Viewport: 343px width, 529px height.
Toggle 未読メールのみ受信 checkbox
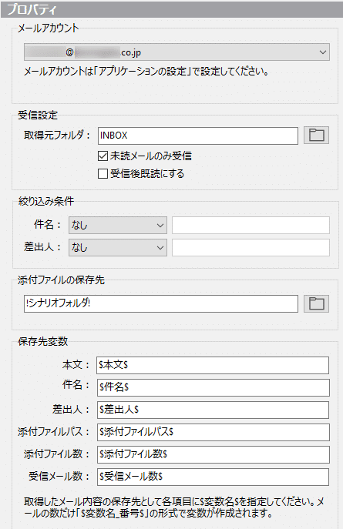[103, 156]
